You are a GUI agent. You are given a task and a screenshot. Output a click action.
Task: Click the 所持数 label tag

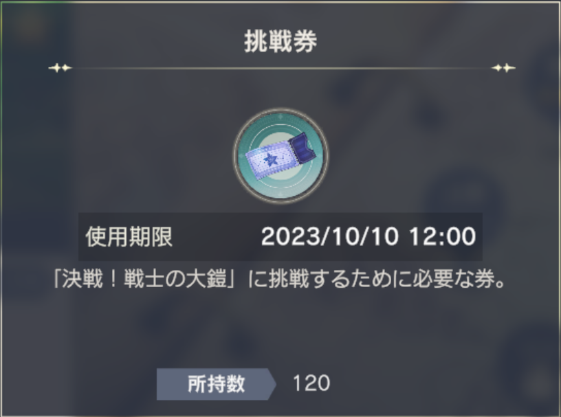click(x=216, y=384)
